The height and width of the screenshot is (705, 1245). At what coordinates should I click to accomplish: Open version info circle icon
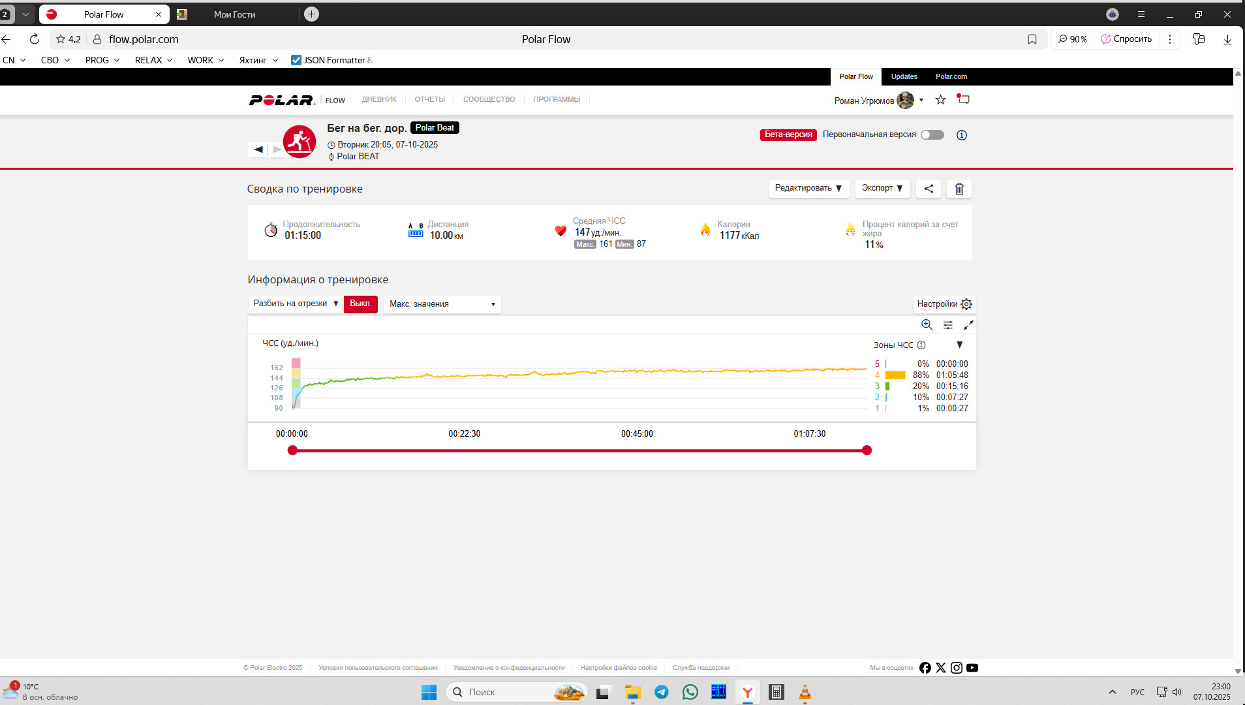[x=962, y=135]
